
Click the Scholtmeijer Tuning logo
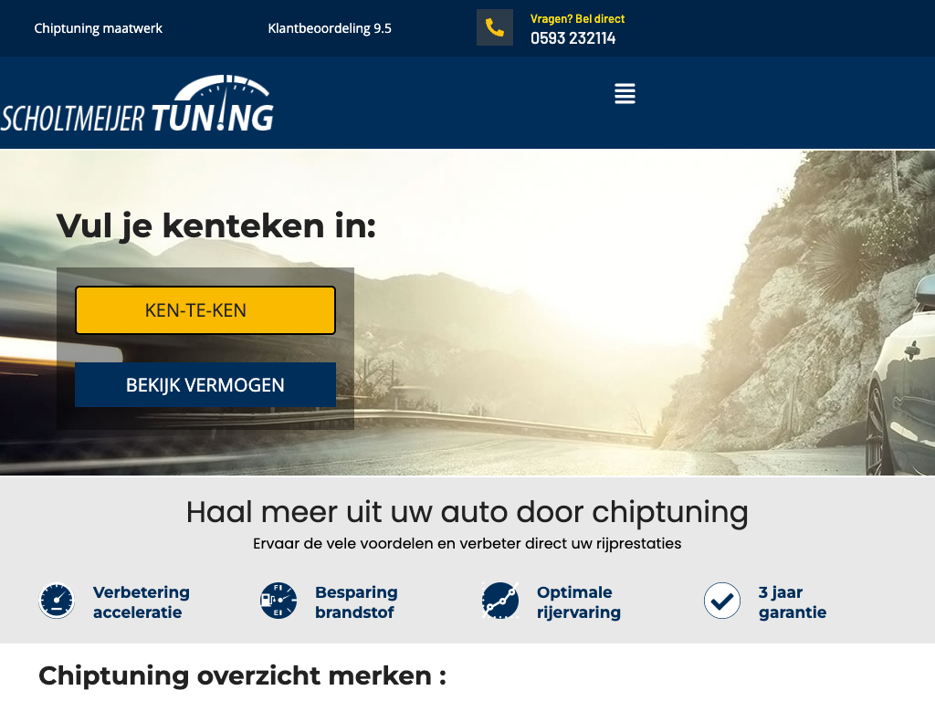coord(137,104)
